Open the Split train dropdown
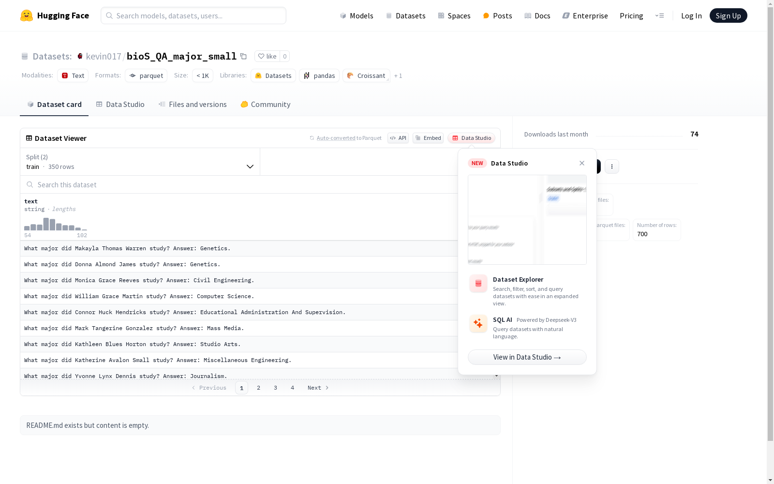This screenshot has height=484, width=774. coord(140,162)
